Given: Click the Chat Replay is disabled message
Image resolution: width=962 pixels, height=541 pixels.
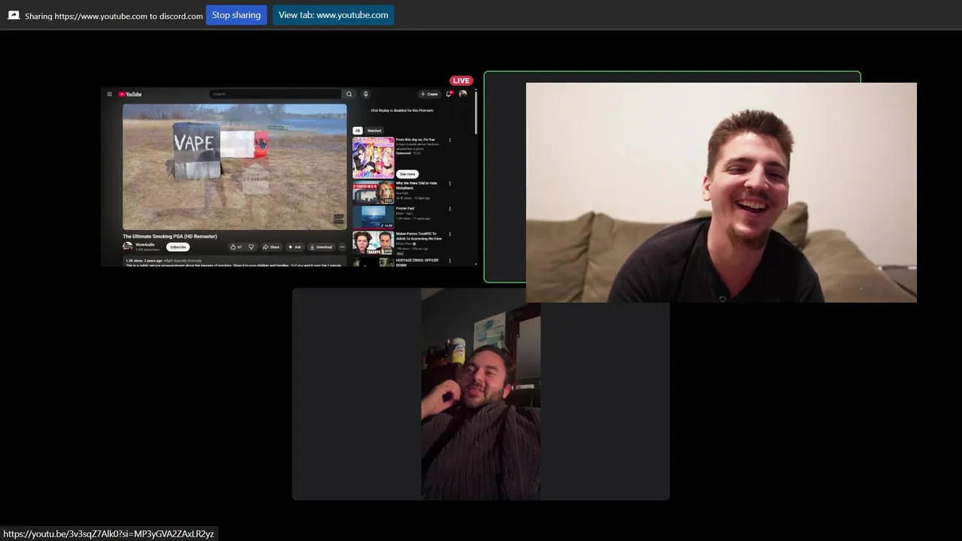Looking at the screenshot, I should click(402, 110).
